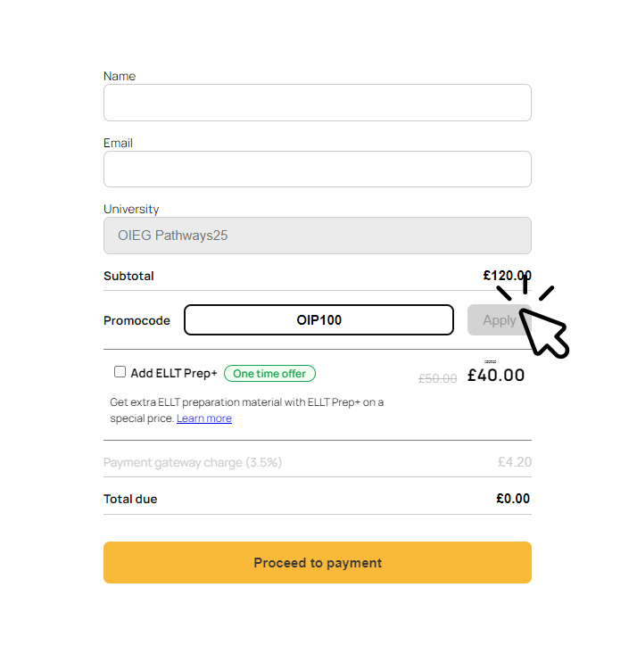The height and width of the screenshot is (662, 637).
Task: Click the Payment gateway charge (3.5%) label
Action: click(193, 462)
